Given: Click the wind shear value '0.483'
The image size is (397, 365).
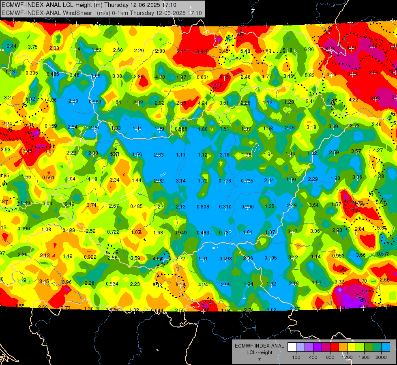Looking at the screenshot, I should pos(203,232).
